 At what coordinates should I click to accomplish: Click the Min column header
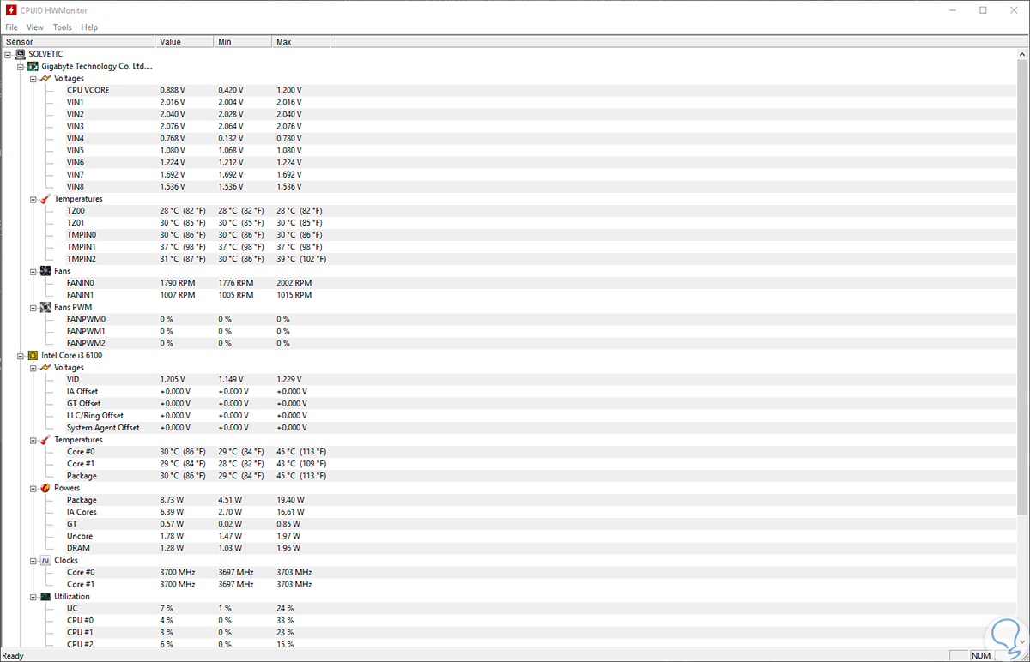pos(243,41)
